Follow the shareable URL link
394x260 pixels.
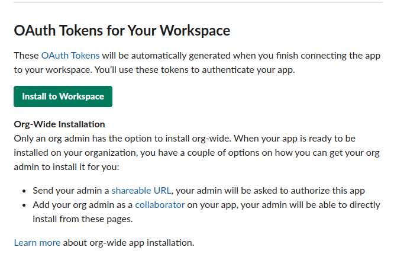tap(141, 190)
